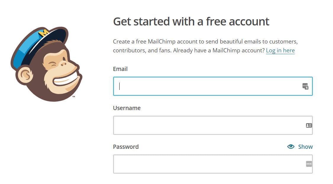Click the dots autofill icon in Password field
The height and width of the screenshot is (184, 333).
tap(309, 164)
